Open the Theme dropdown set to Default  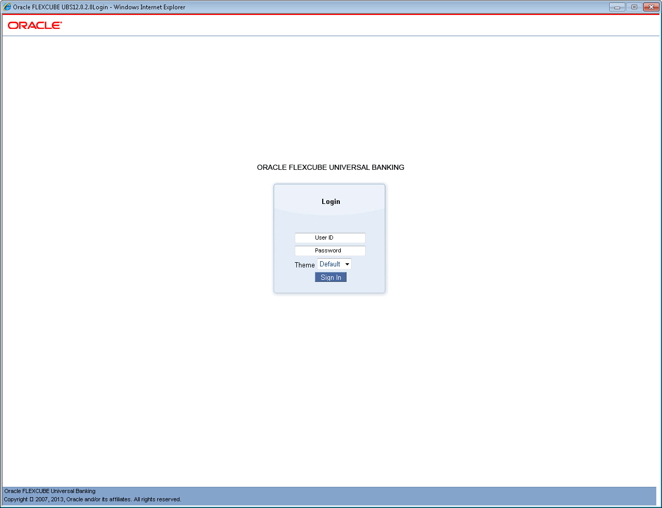334,264
